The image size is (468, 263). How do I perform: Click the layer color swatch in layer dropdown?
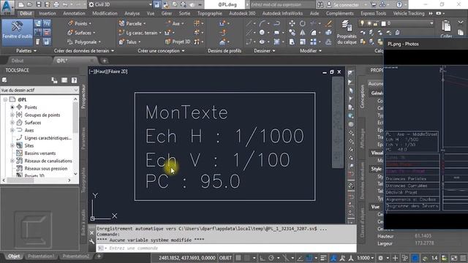pos(383,23)
